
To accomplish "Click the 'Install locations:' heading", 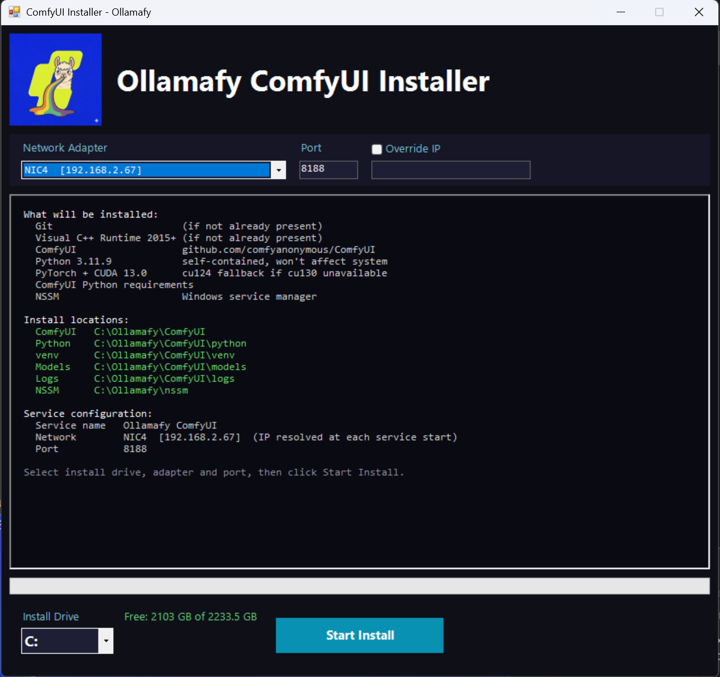I will click(x=76, y=320).
